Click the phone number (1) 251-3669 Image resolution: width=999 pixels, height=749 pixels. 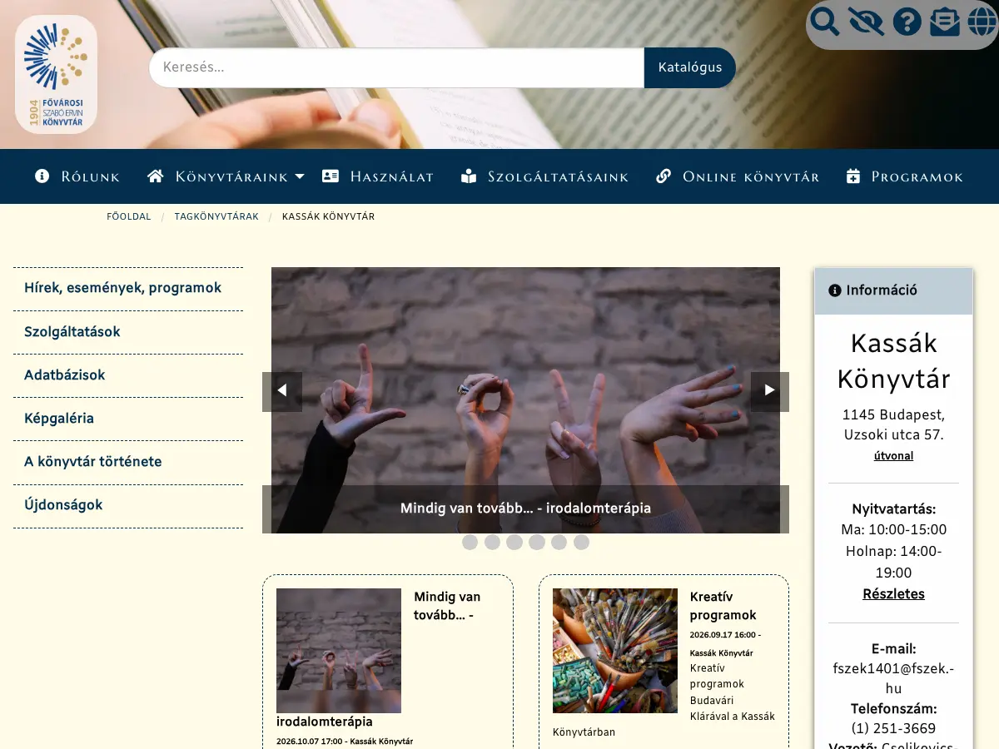coord(893,728)
